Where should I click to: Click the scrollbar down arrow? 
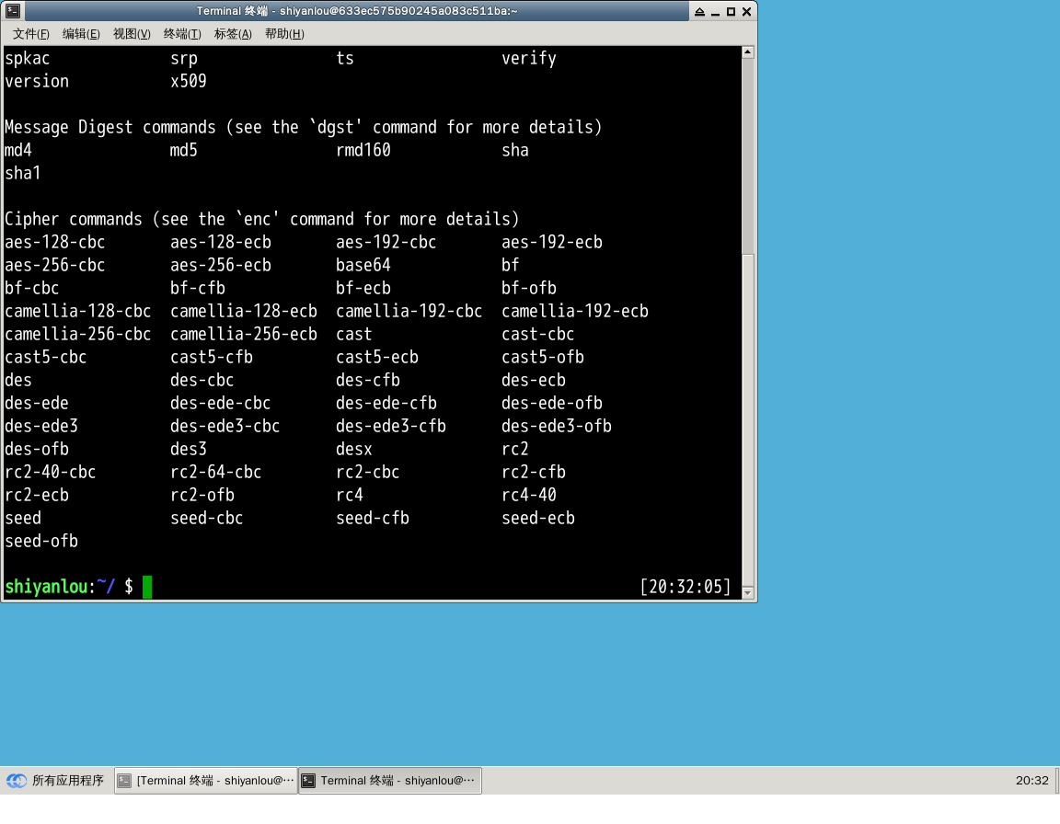(x=748, y=592)
